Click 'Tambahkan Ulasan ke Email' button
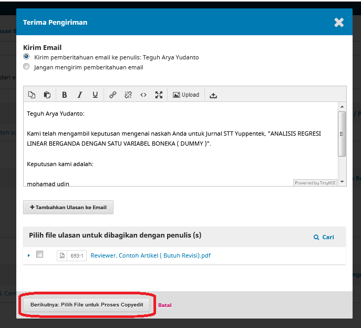The image size is (361, 328). click(x=68, y=208)
